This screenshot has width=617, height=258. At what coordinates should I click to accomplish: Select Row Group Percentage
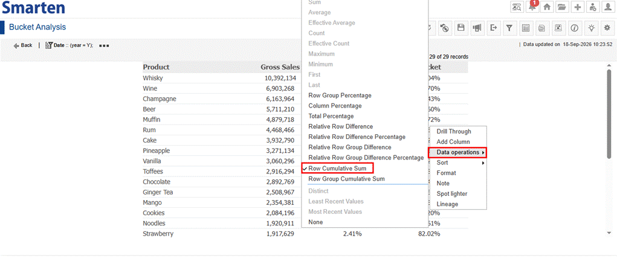340,95
